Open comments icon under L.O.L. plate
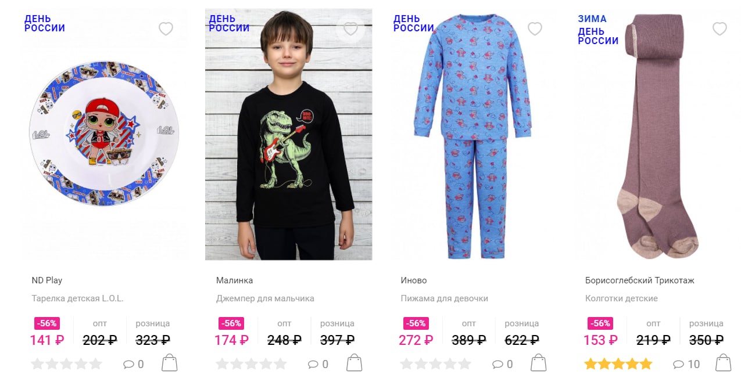Viewport: 741px width, 389px height. tap(133, 365)
